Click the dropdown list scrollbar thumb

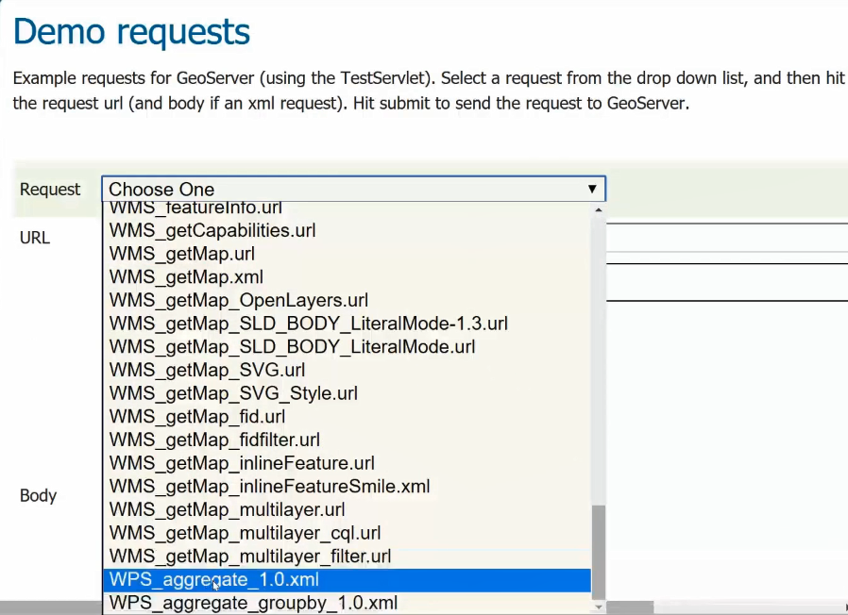pos(598,553)
